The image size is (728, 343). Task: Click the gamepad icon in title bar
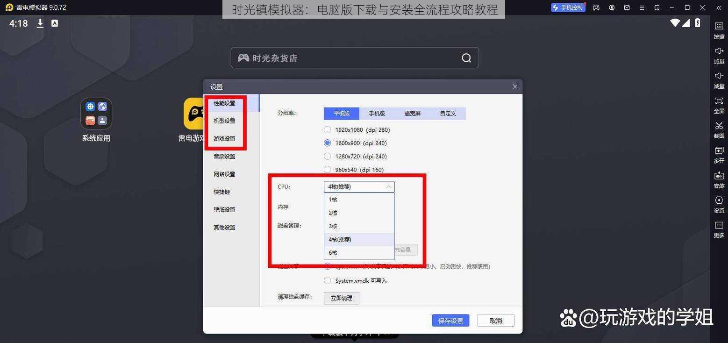tap(596, 7)
